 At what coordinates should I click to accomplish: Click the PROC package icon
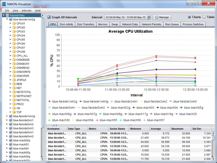point(14,104)
